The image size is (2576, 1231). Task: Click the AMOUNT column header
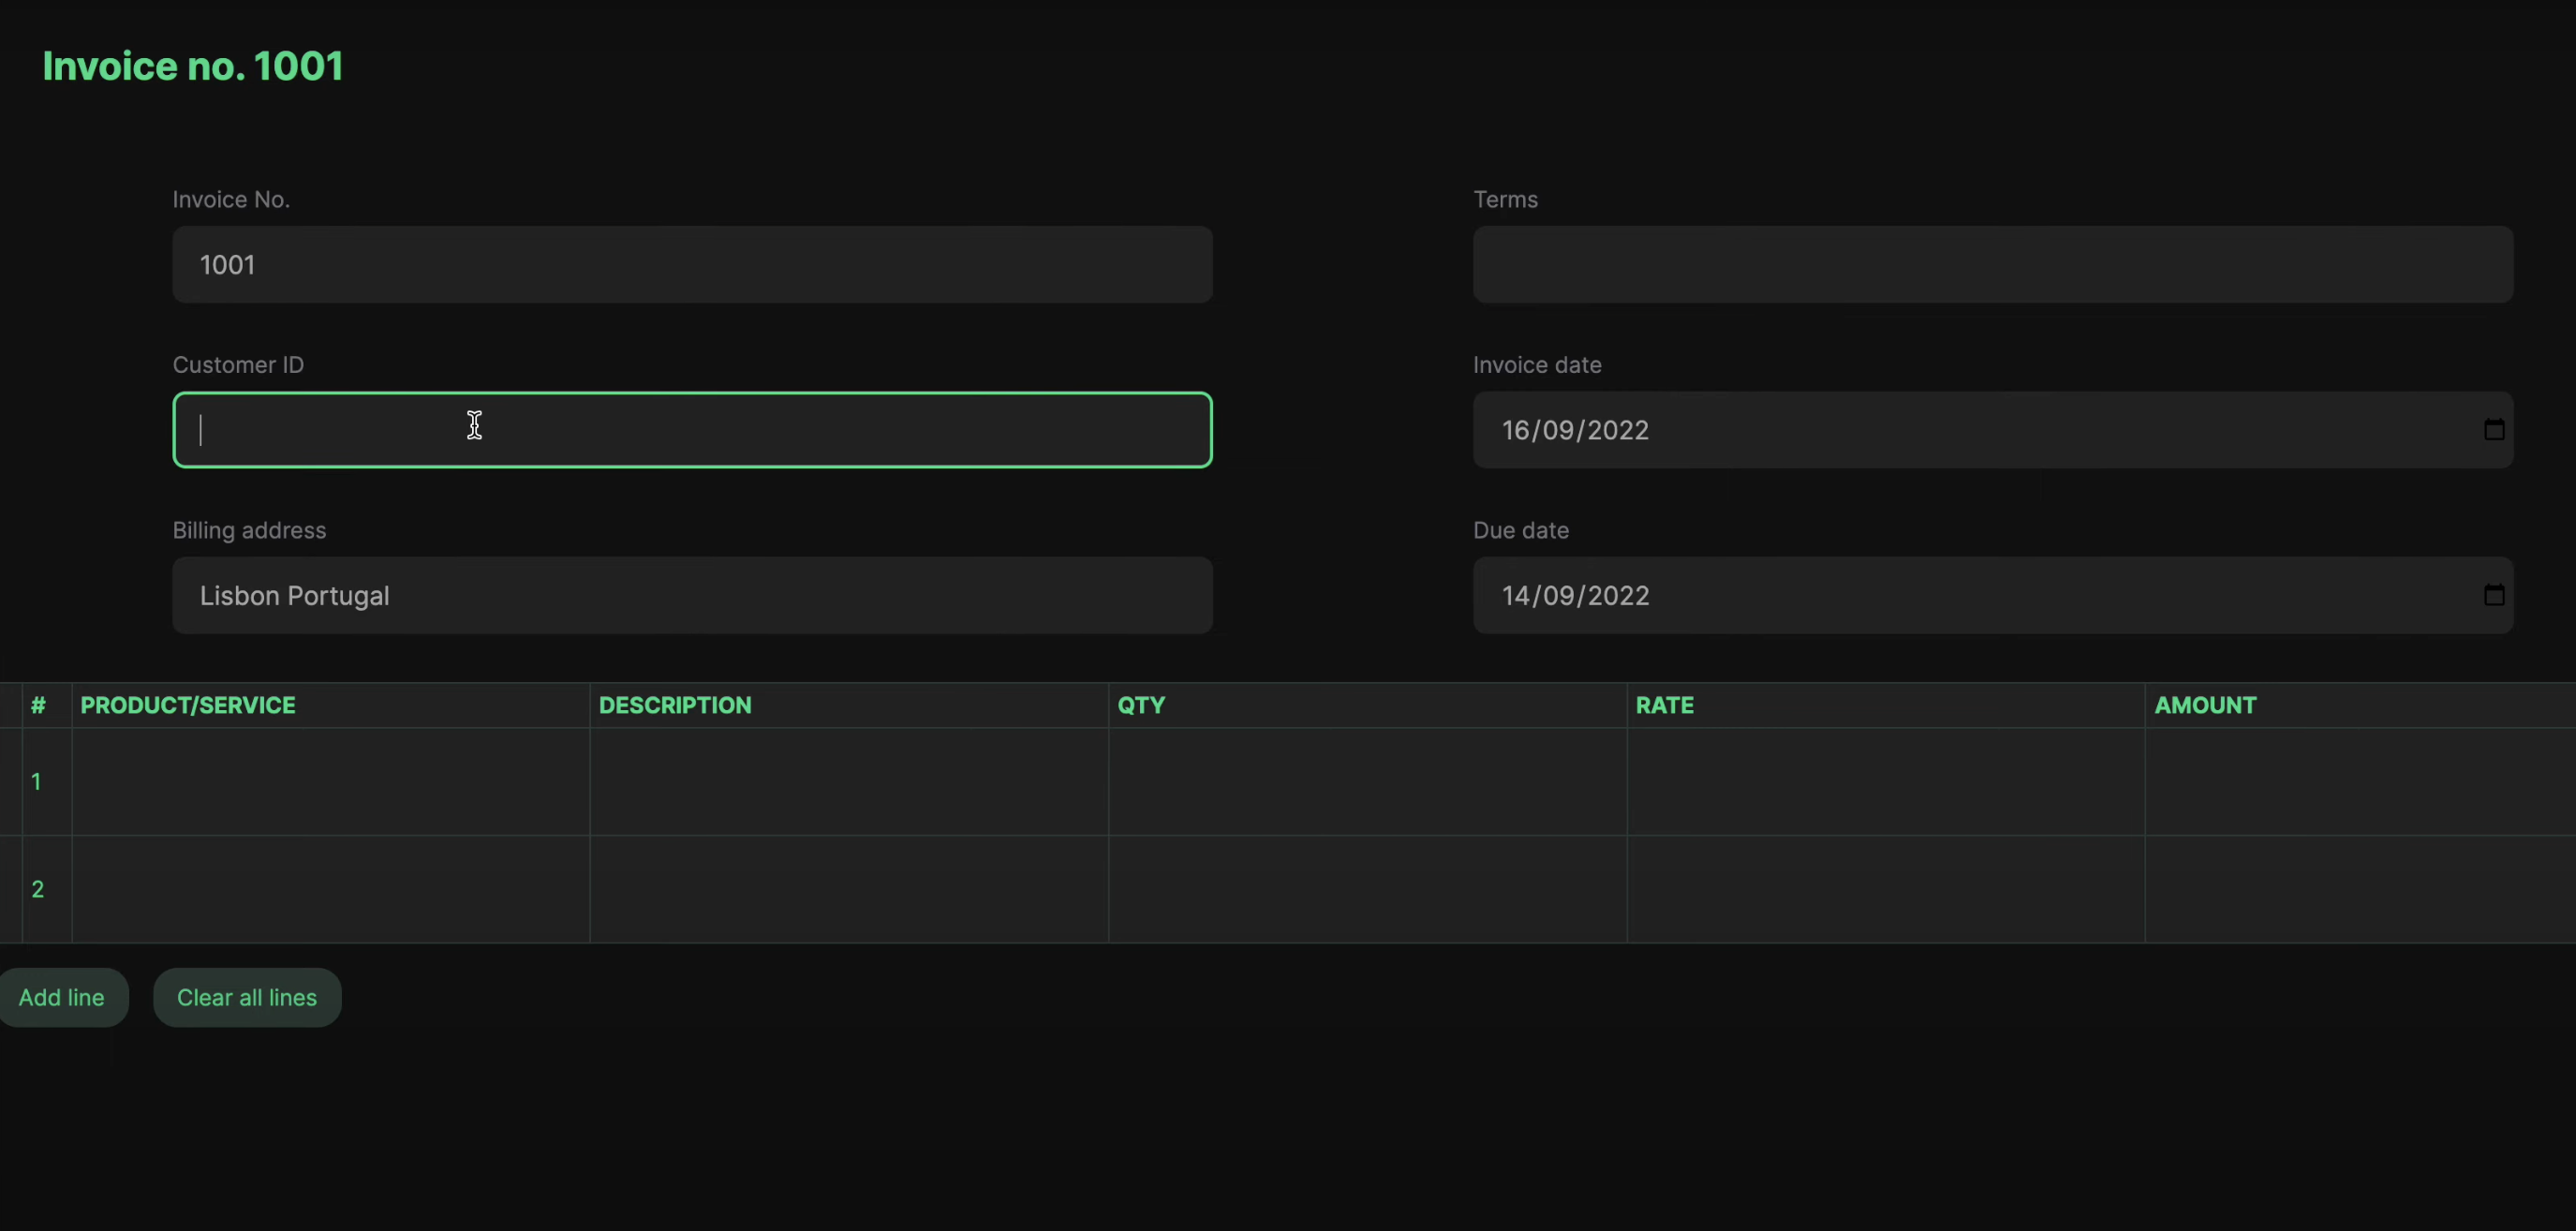point(2205,706)
